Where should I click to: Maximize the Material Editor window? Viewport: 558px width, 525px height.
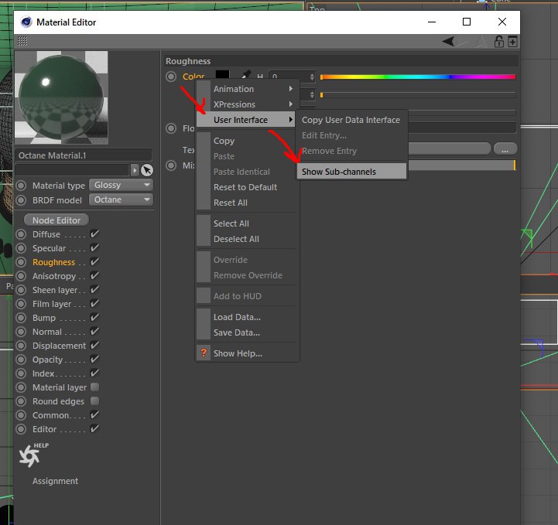click(x=467, y=22)
